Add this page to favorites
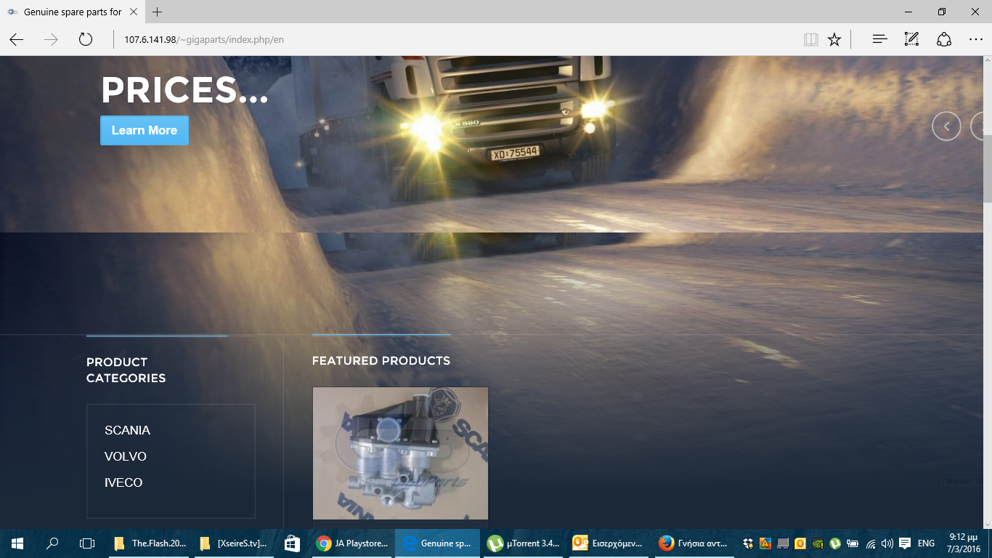The width and height of the screenshot is (992, 558). point(834,39)
